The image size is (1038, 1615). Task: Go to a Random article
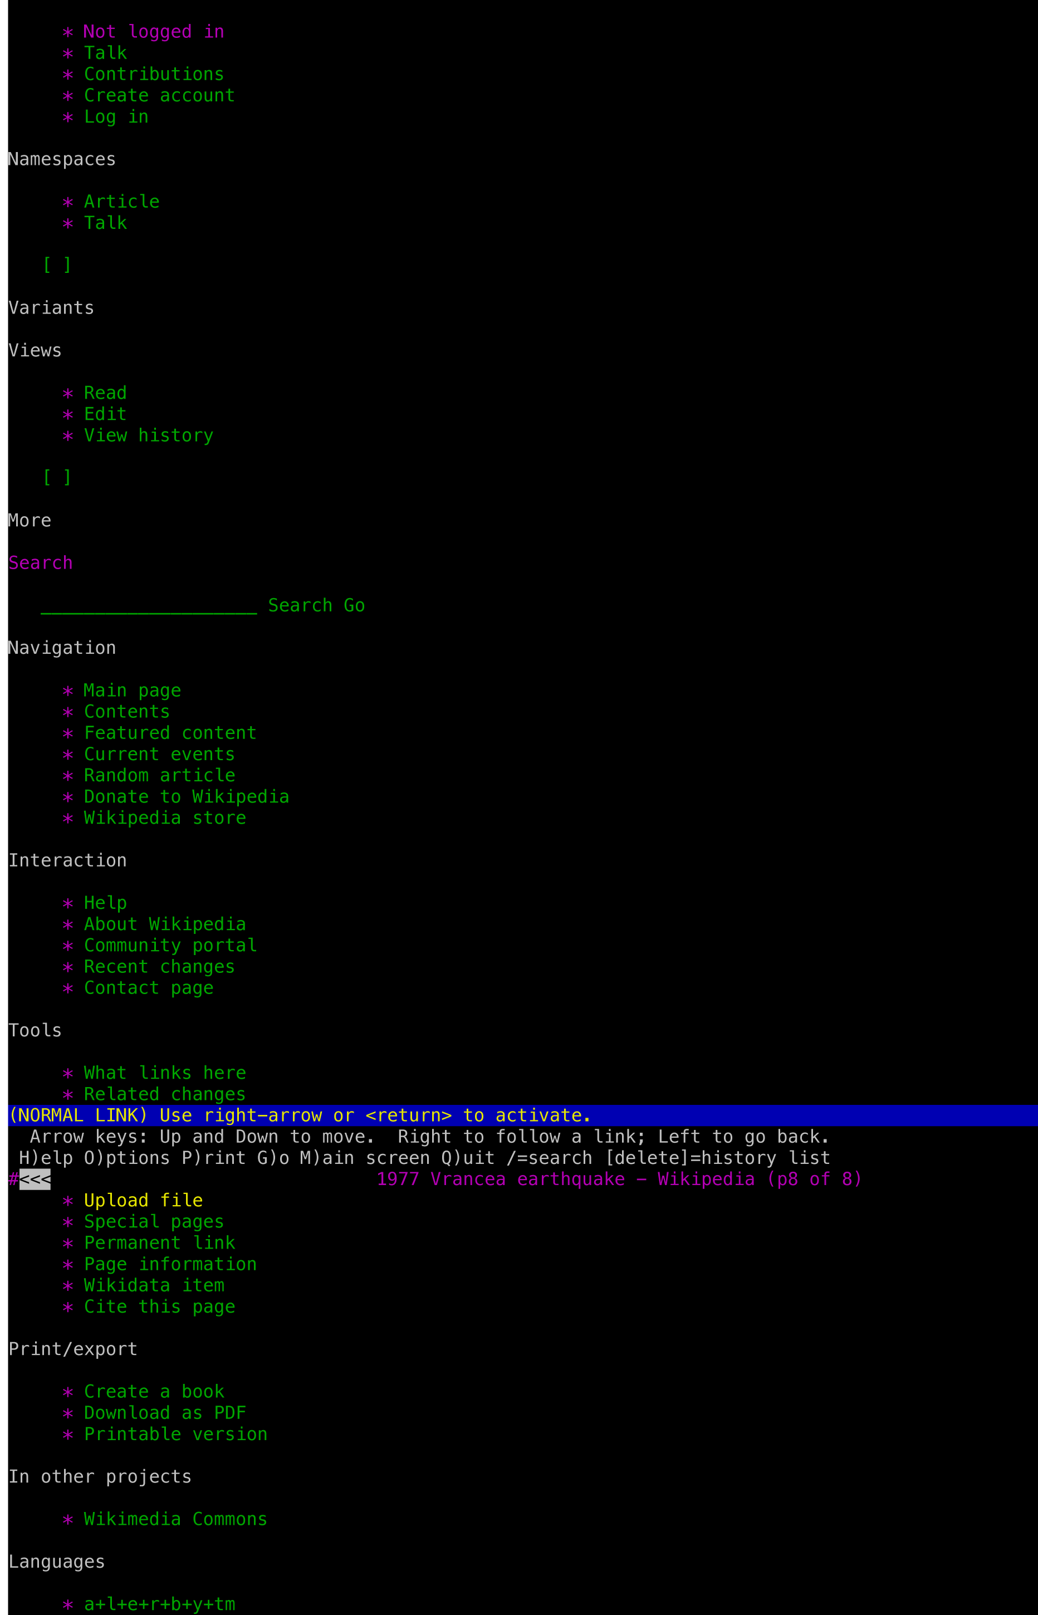click(x=159, y=775)
